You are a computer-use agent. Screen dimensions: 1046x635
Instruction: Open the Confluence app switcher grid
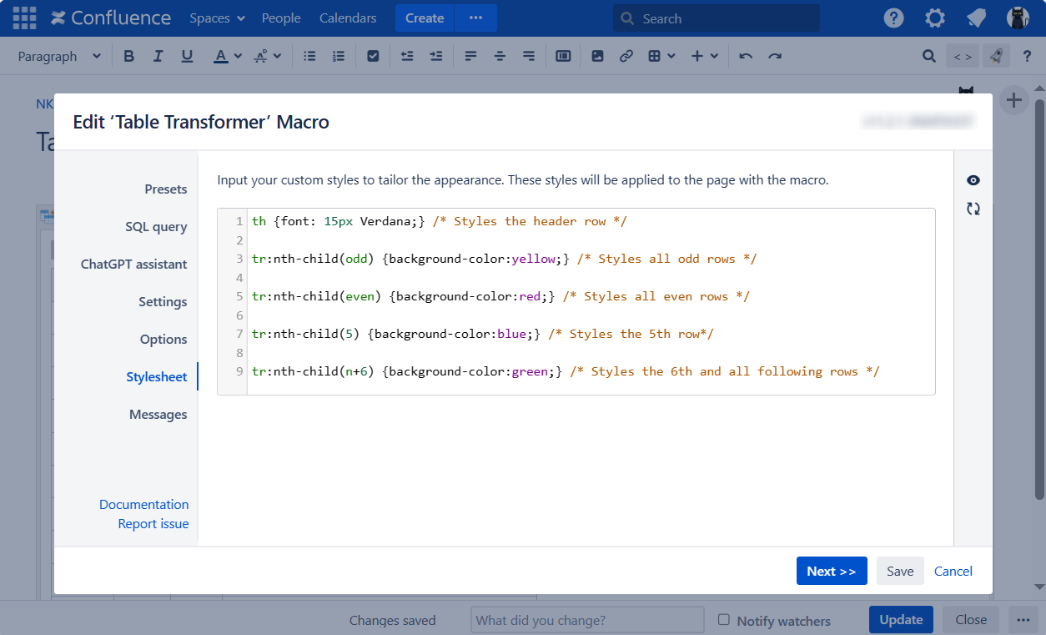coord(24,18)
